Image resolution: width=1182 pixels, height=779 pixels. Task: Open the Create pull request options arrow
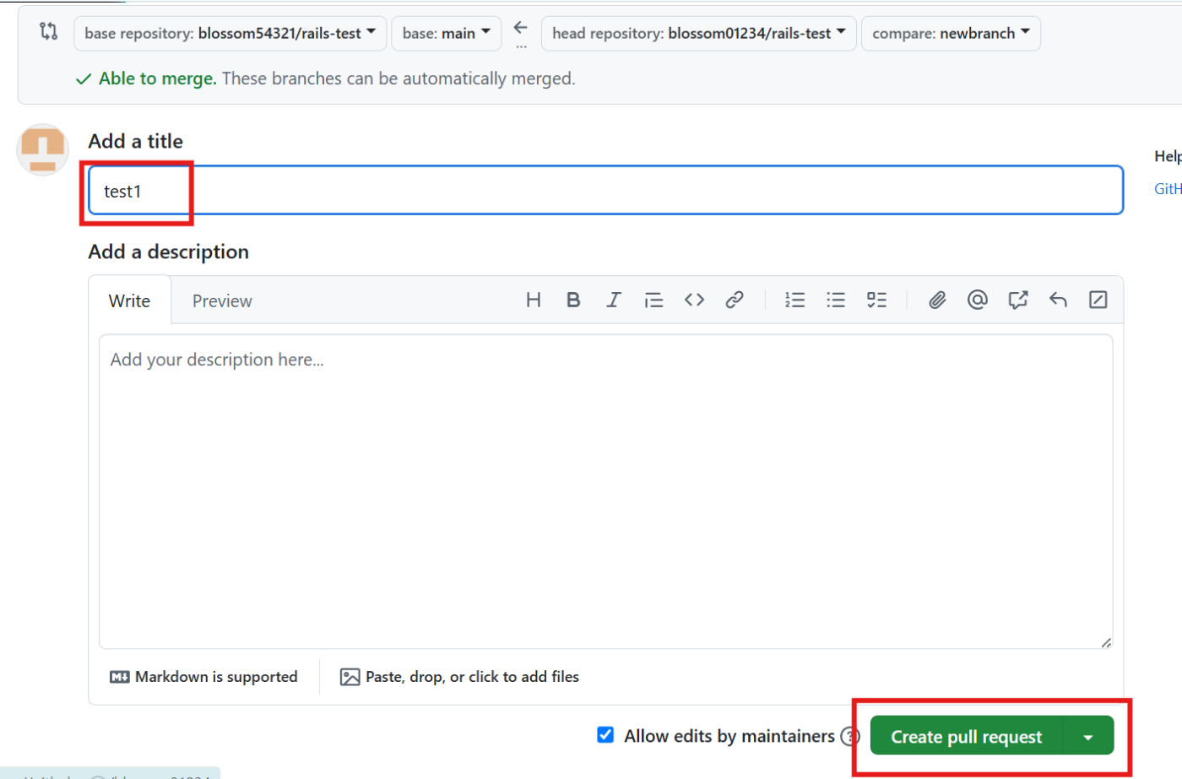tap(1088, 737)
